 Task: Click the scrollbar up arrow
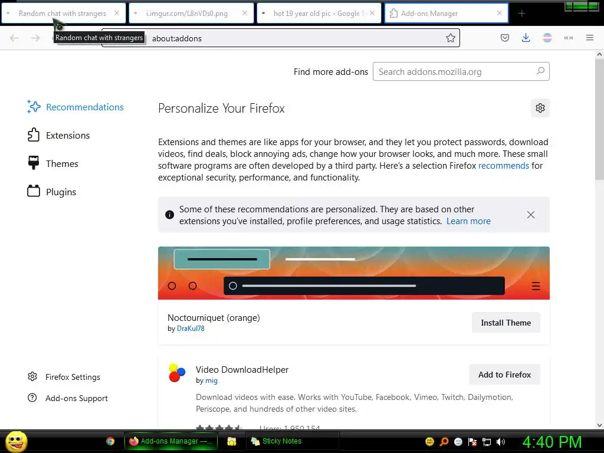point(599,54)
